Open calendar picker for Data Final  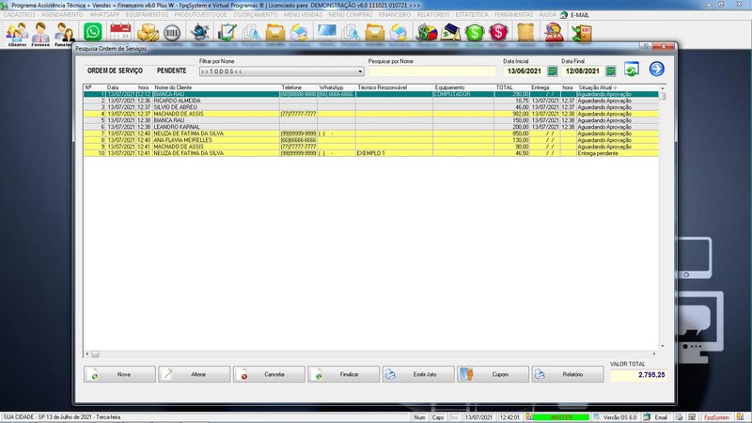610,71
